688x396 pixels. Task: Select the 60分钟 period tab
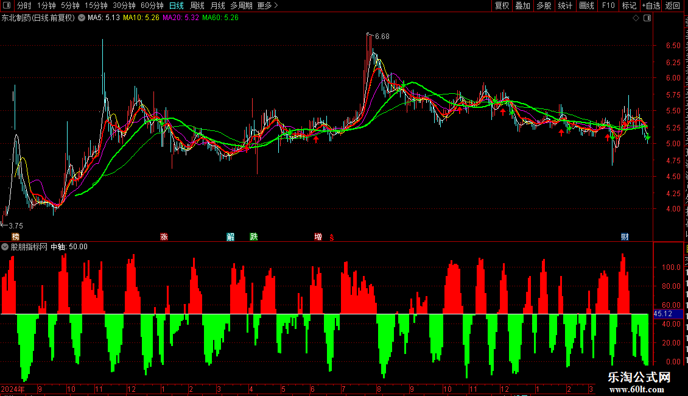(x=152, y=5)
